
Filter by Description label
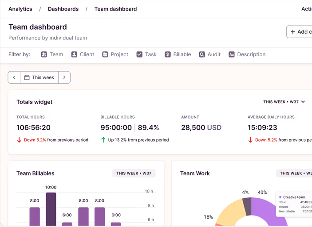click(x=251, y=54)
